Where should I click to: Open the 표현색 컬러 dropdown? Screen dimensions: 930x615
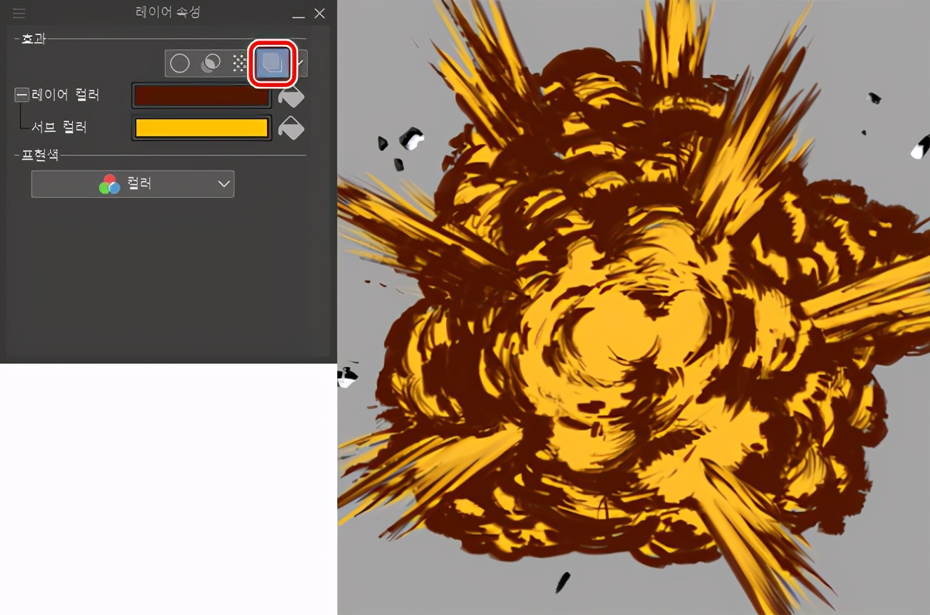click(133, 184)
